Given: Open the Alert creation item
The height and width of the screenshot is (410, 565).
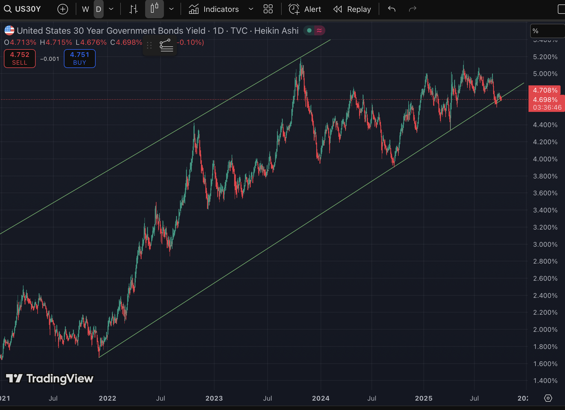Looking at the screenshot, I should click(305, 9).
